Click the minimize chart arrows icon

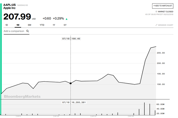[x=156, y=25]
